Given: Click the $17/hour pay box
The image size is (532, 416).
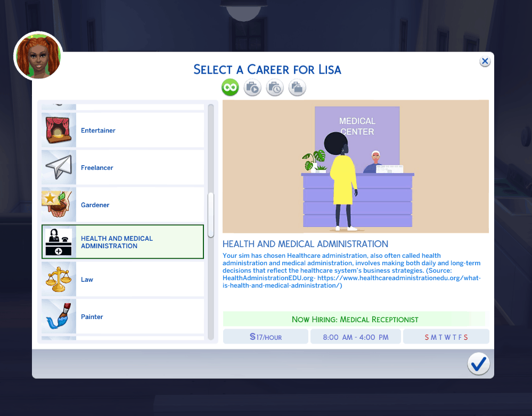Looking at the screenshot, I should [266, 337].
